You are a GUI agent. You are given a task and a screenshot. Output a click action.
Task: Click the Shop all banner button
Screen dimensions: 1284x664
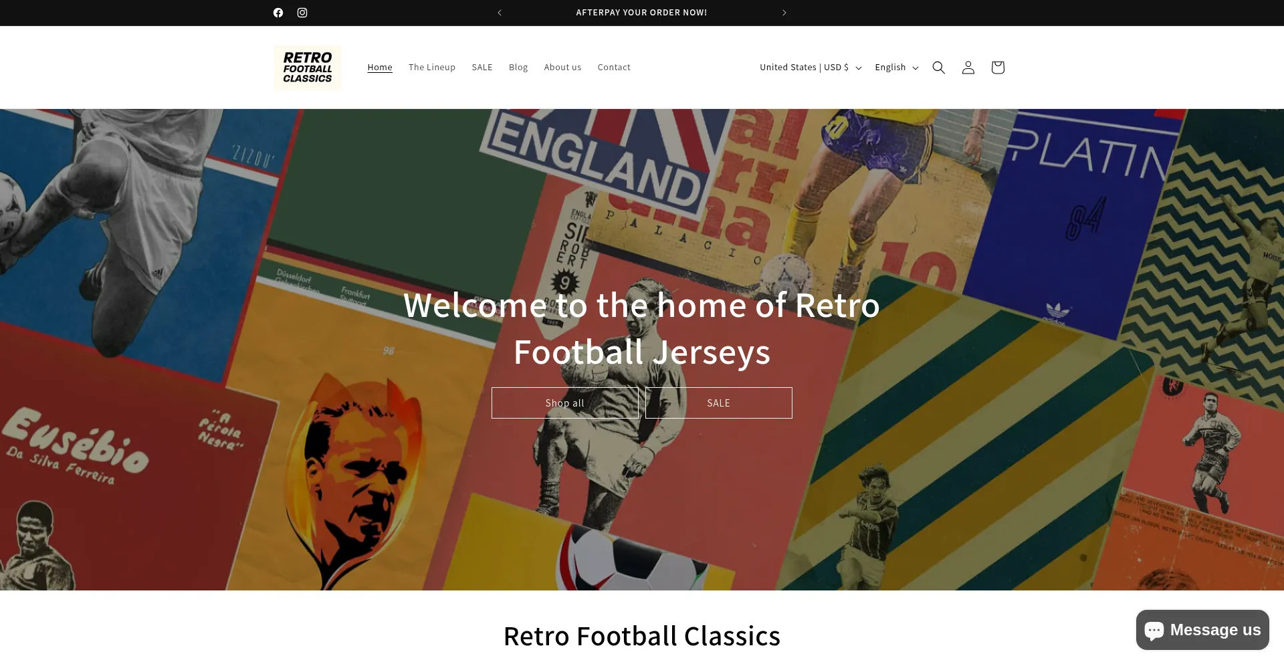pos(565,403)
